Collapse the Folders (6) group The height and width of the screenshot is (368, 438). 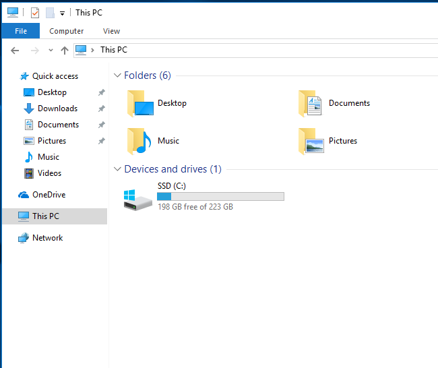click(x=117, y=75)
